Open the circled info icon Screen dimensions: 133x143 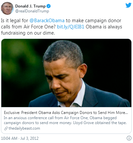click(x=129, y=138)
